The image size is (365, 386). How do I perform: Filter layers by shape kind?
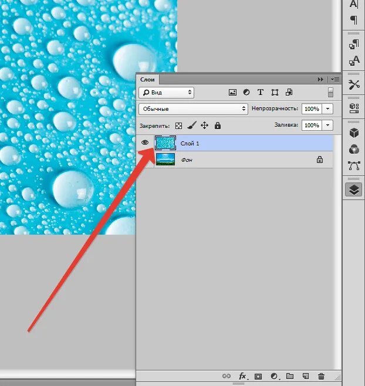[275, 92]
